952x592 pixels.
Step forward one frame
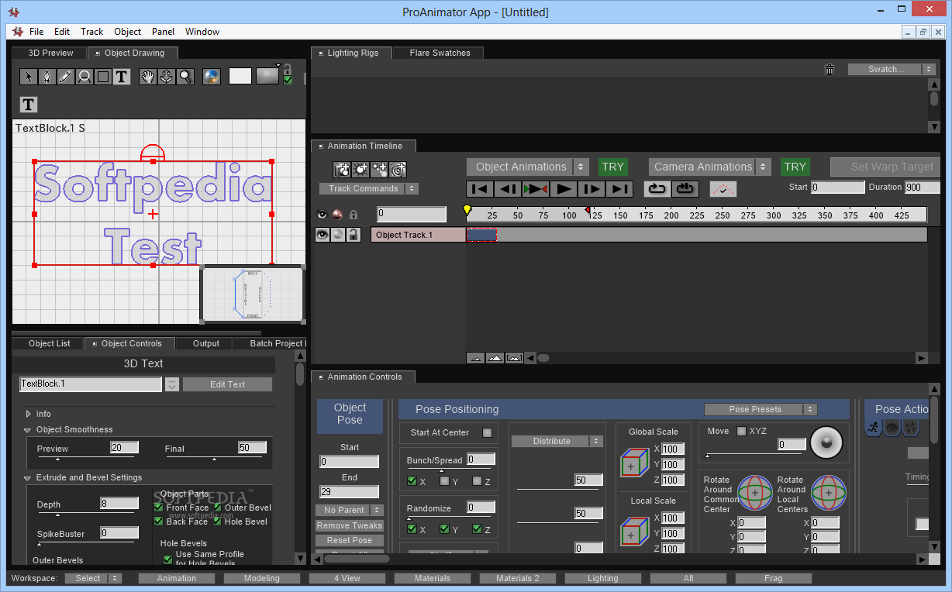pos(592,189)
